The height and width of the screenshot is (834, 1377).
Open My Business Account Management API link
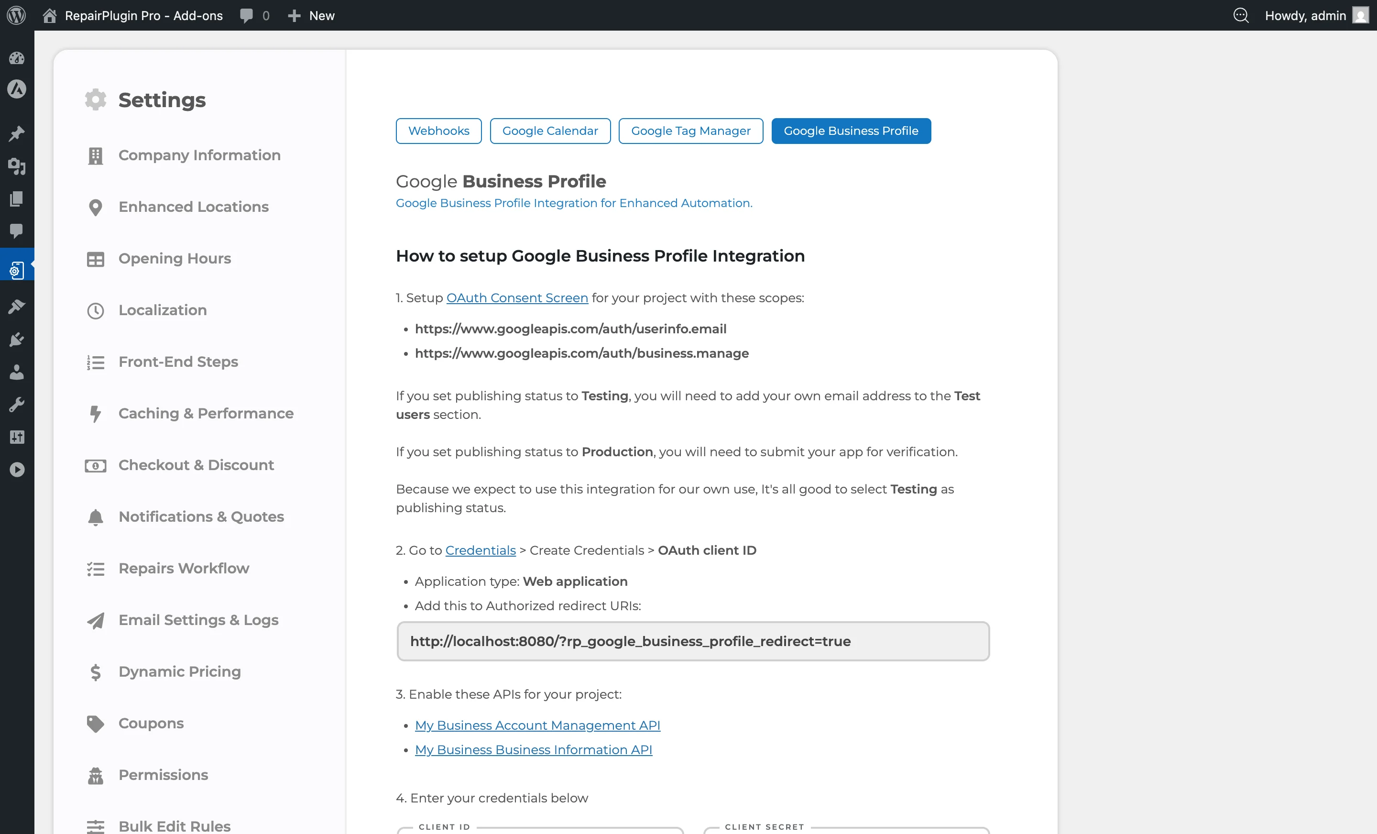click(x=537, y=725)
